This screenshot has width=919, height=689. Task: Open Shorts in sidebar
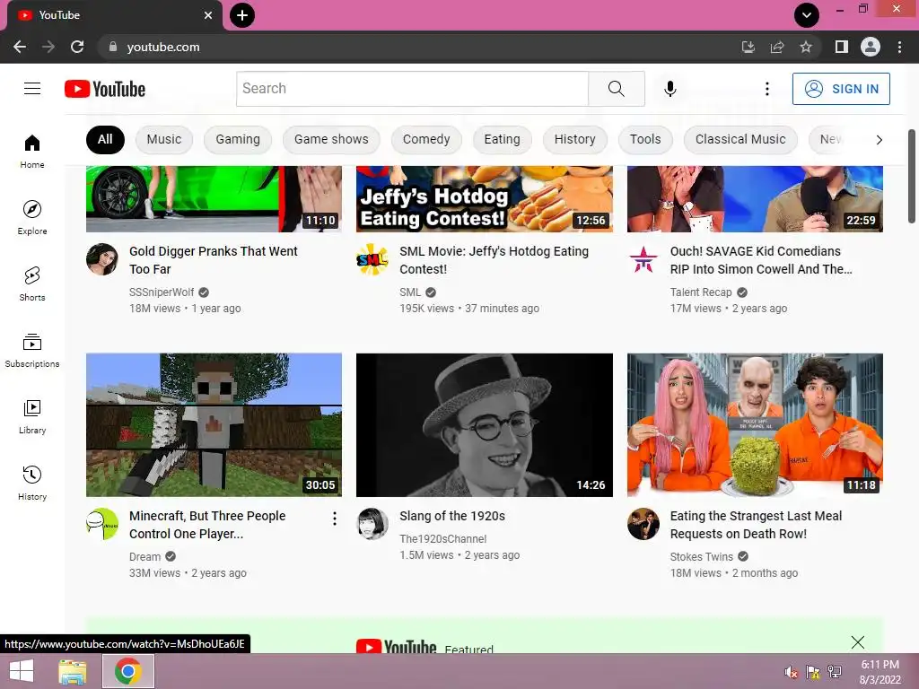(32, 283)
